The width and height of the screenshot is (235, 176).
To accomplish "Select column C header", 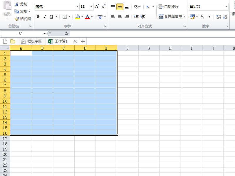I will (x=64, y=48).
